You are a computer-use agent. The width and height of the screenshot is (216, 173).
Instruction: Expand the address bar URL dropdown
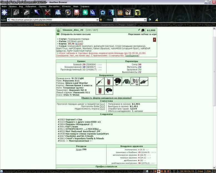(x=97, y=20)
